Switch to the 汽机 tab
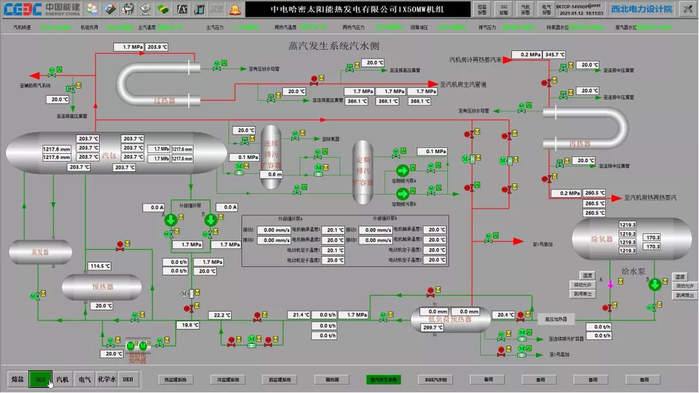 pos(62,379)
